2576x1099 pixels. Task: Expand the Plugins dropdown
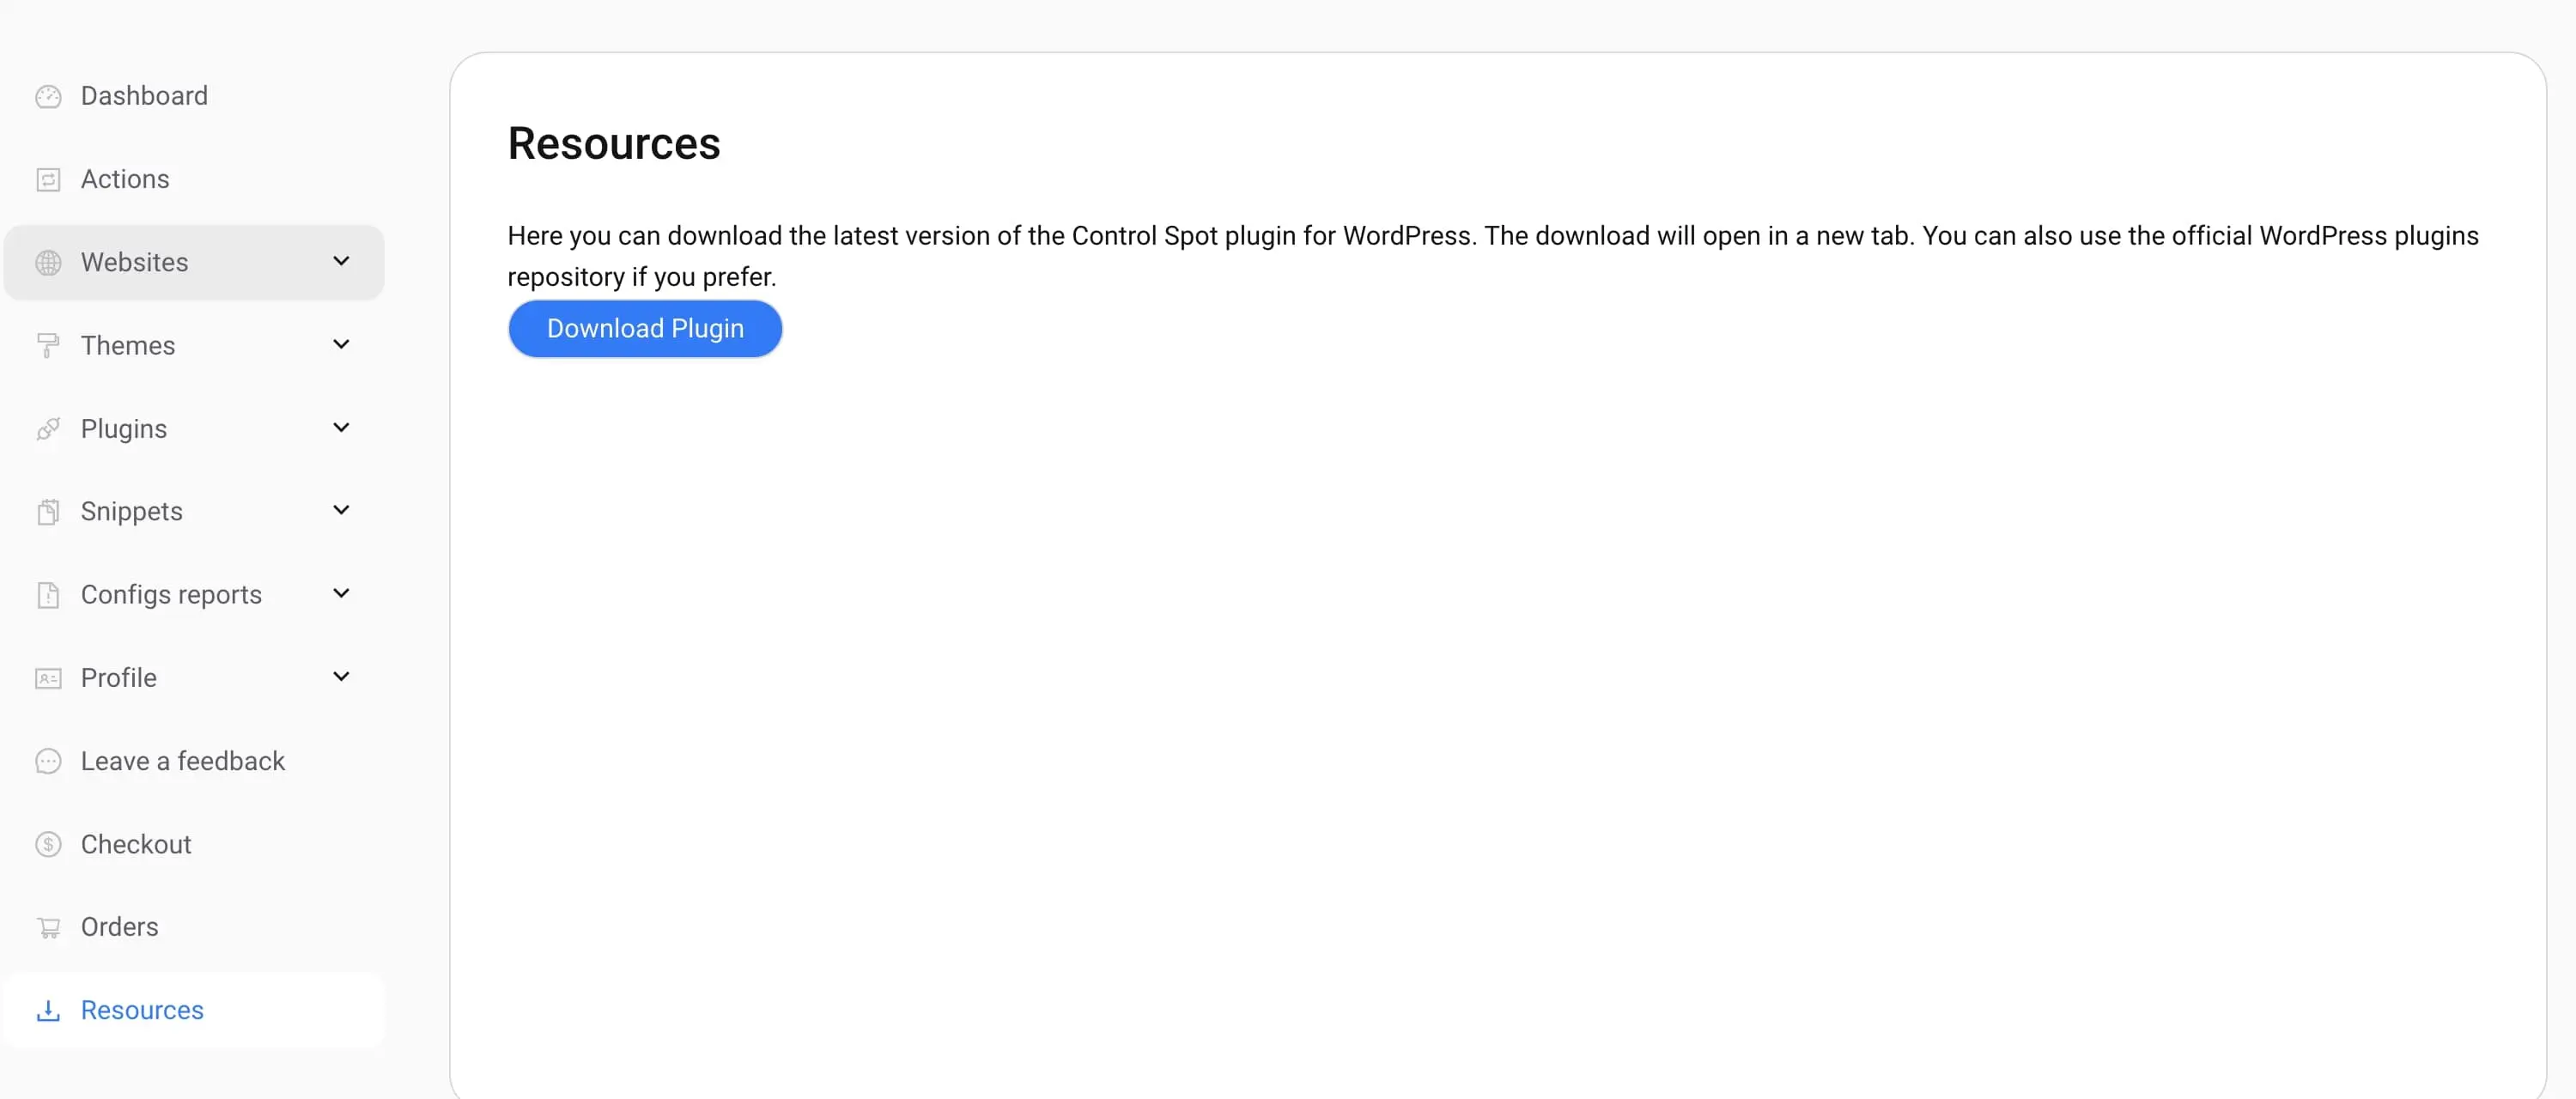coord(341,427)
